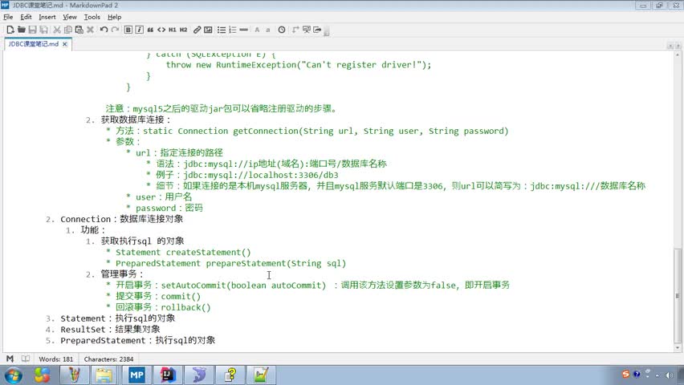Open the View menu

tap(69, 17)
